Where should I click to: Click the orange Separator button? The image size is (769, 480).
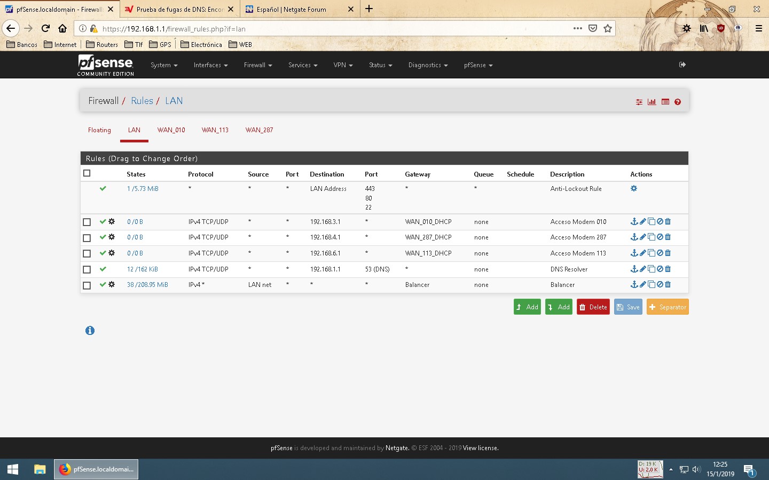point(667,307)
